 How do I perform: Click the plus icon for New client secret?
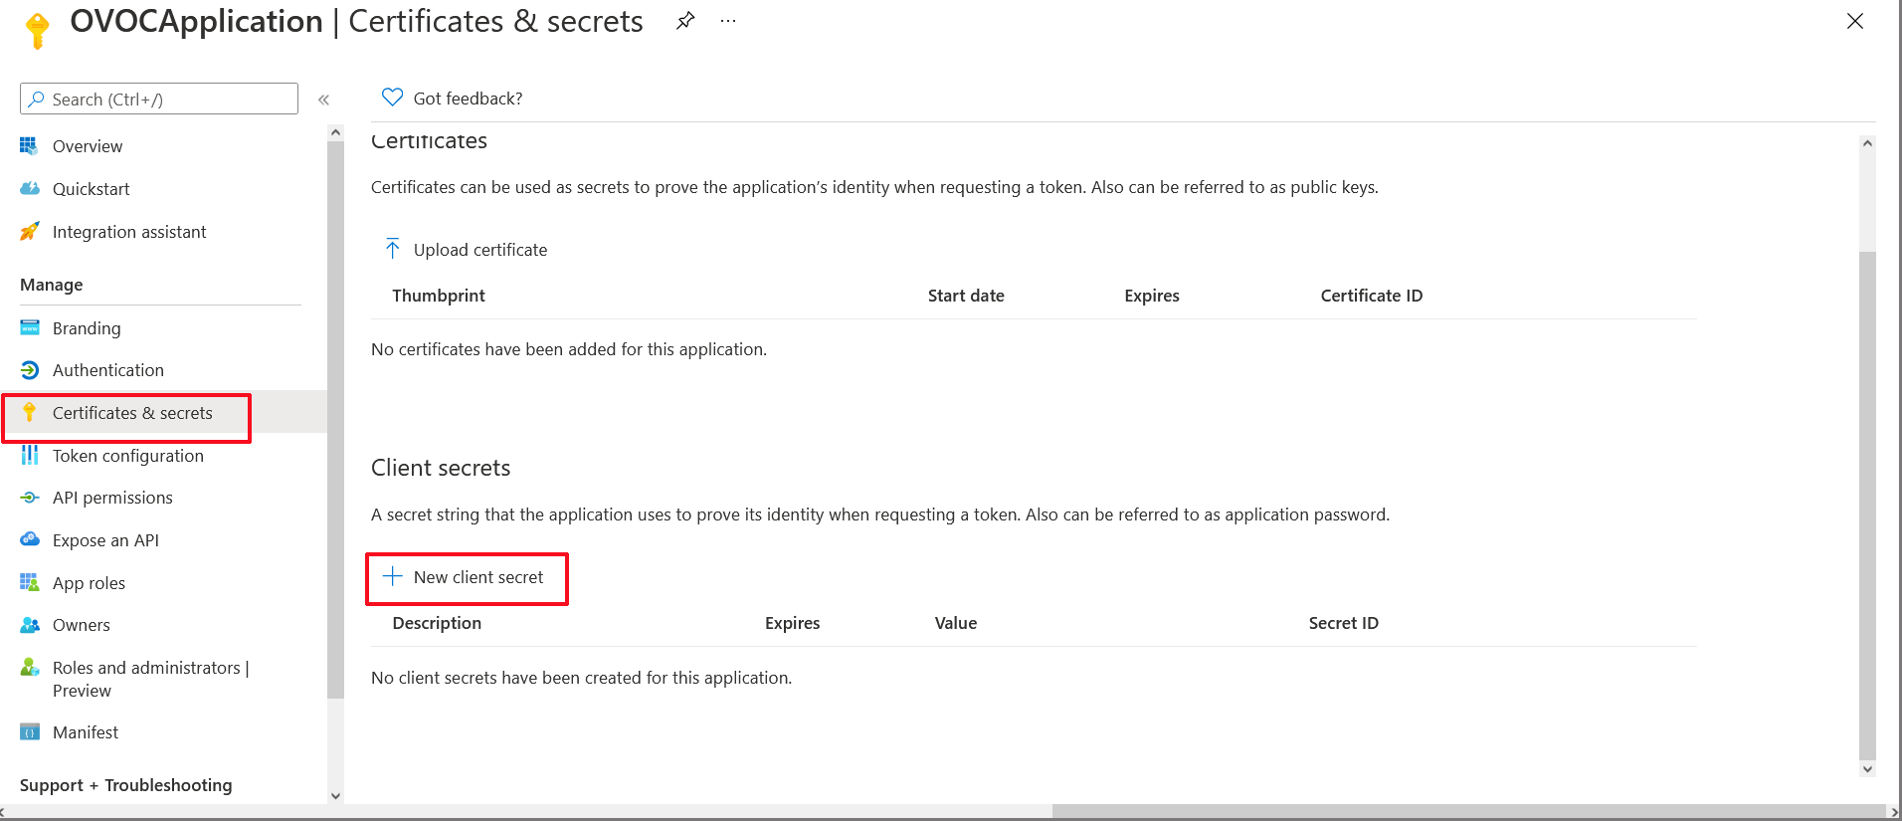tap(393, 577)
